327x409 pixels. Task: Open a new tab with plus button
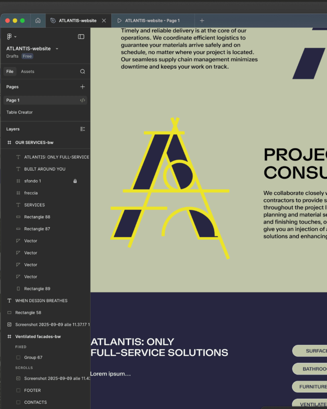pos(202,21)
